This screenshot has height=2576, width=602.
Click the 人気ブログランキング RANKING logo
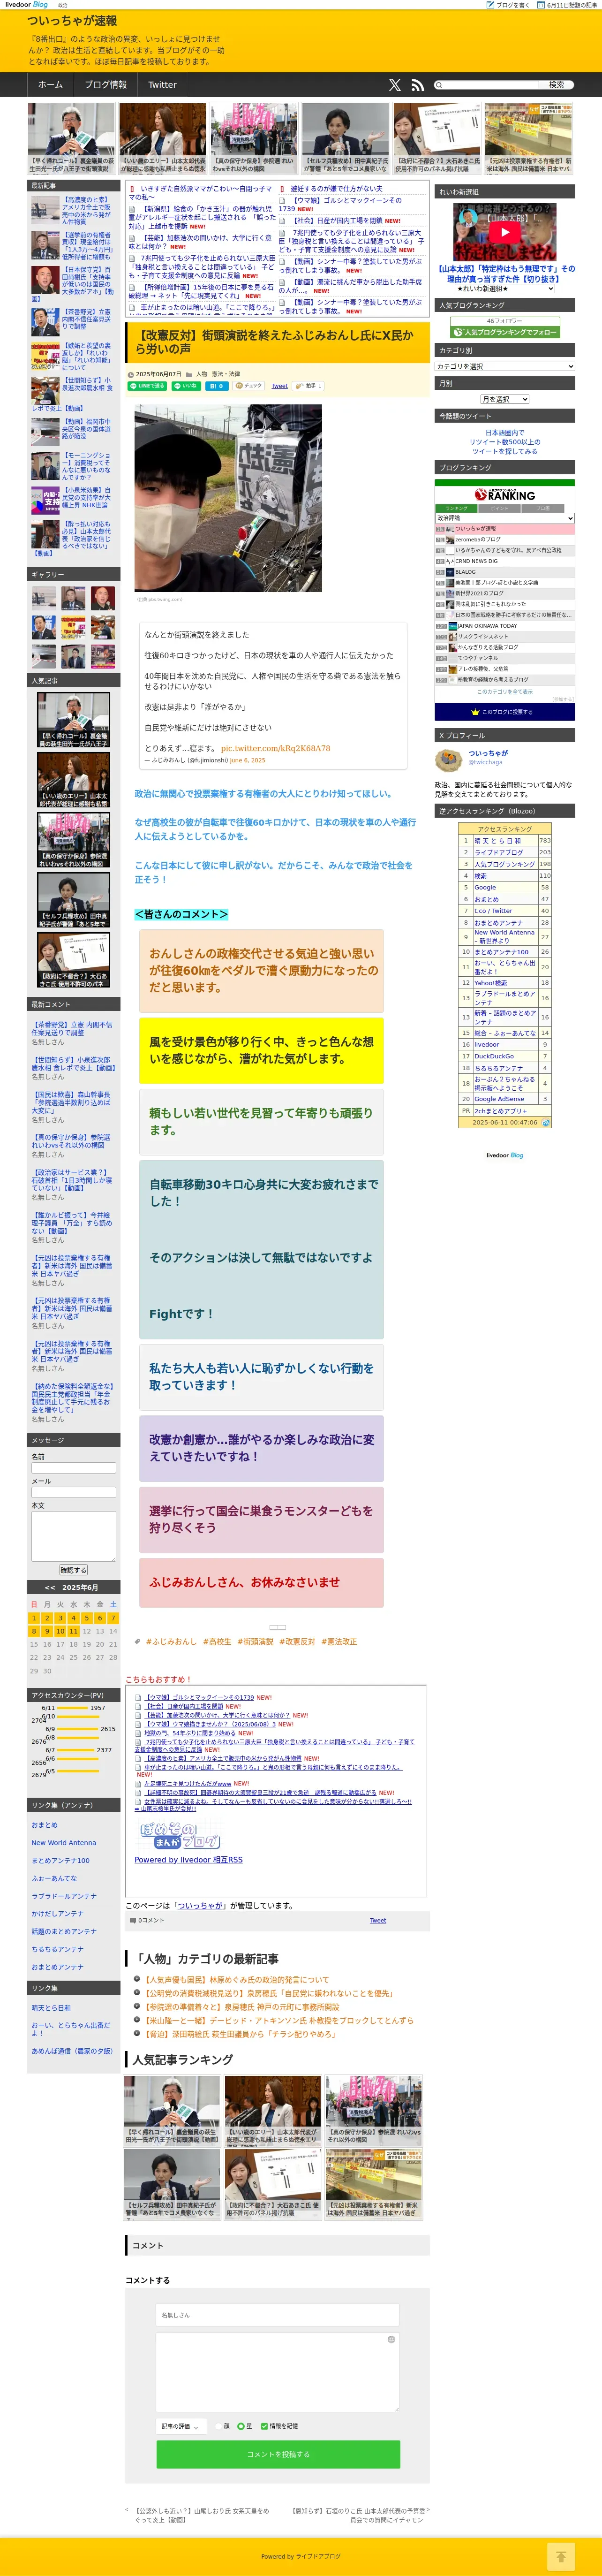point(505,494)
